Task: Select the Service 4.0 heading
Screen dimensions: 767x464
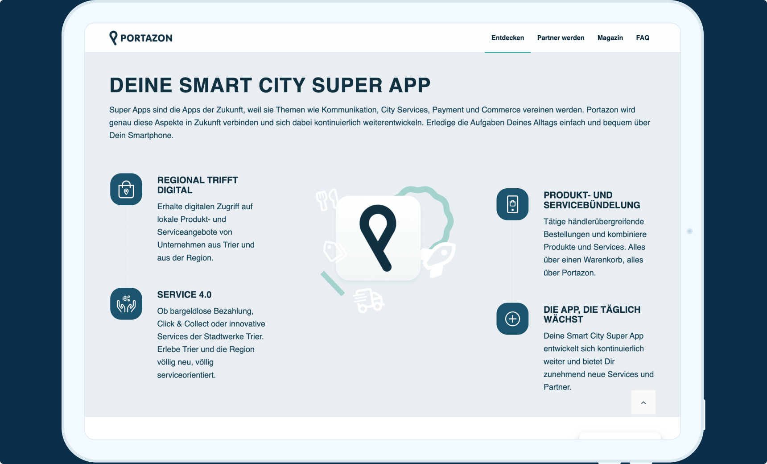Action: pyautogui.click(x=184, y=295)
